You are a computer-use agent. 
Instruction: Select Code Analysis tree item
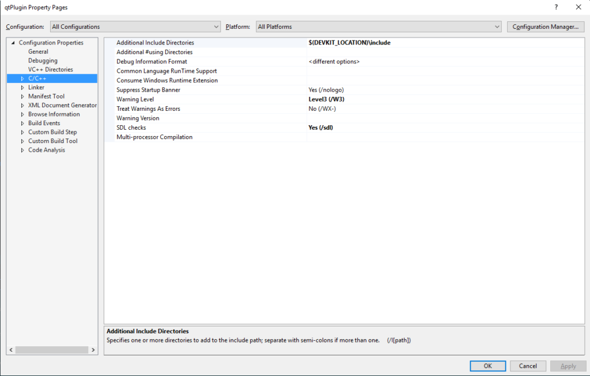pos(47,150)
